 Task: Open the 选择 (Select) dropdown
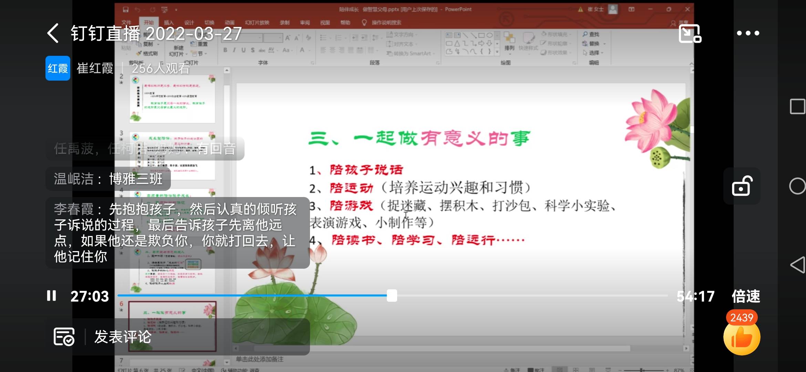pyautogui.click(x=595, y=52)
